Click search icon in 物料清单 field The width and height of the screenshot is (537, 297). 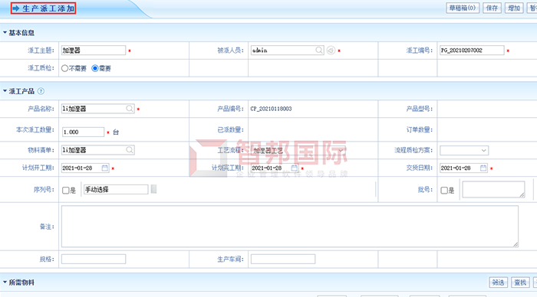[130, 150]
